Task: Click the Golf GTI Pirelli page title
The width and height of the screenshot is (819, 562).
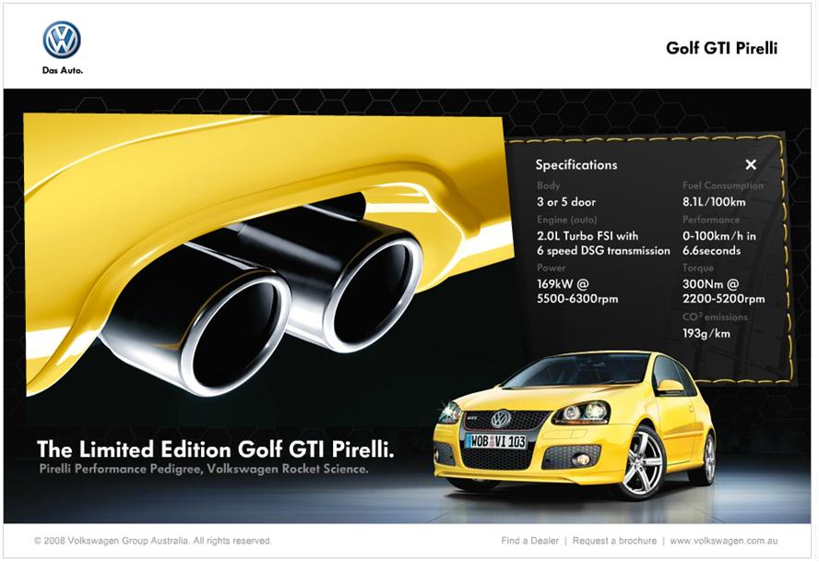Action: (x=721, y=48)
